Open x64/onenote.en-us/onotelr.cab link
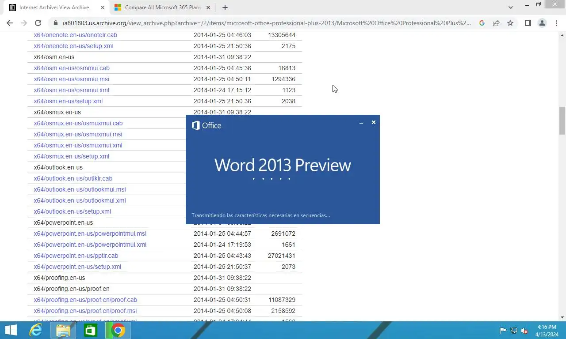This screenshot has width=566, height=339. 75,35
